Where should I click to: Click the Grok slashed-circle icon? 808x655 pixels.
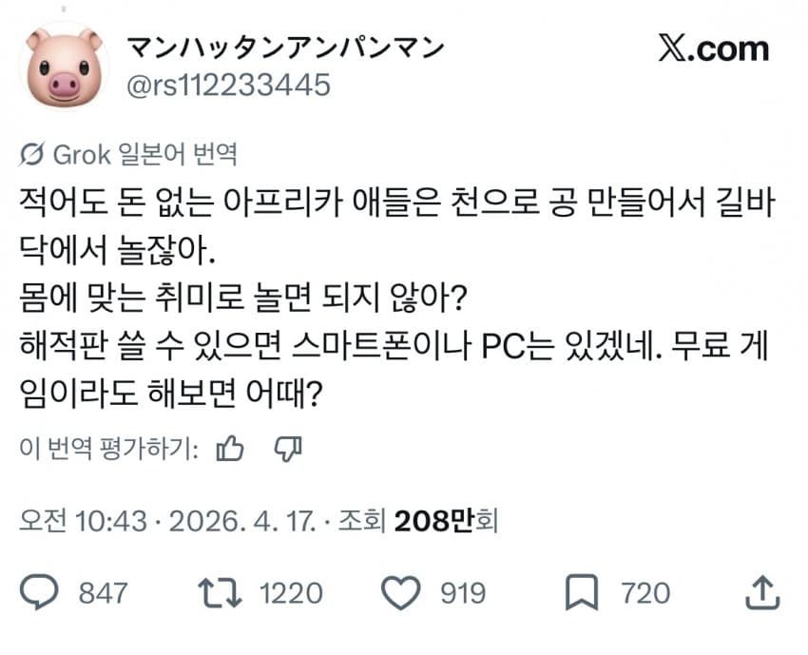click(32, 154)
